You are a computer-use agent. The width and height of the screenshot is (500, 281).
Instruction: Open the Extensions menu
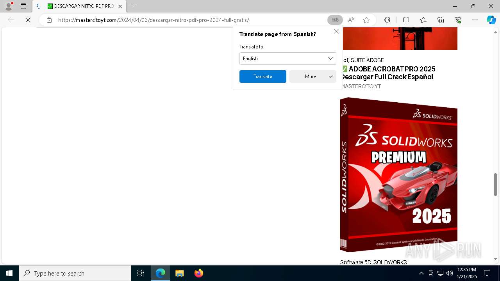(x=387, y=20)
